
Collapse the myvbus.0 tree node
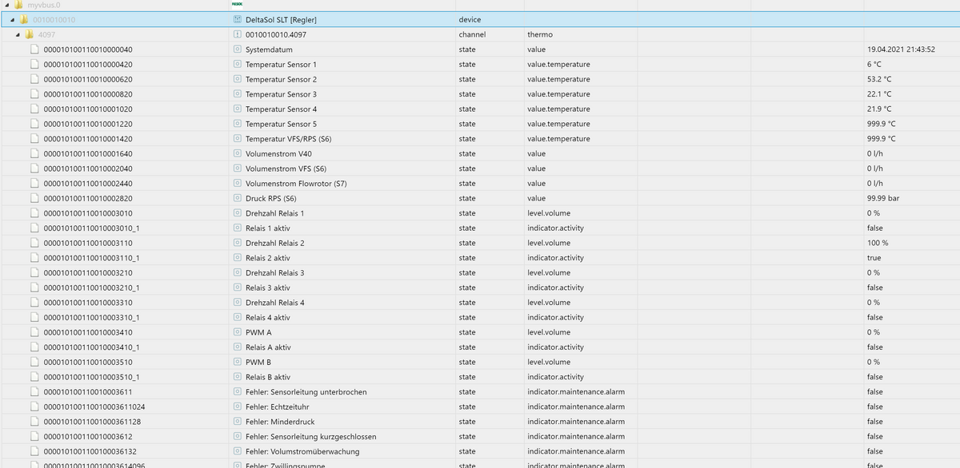point(6,5)
